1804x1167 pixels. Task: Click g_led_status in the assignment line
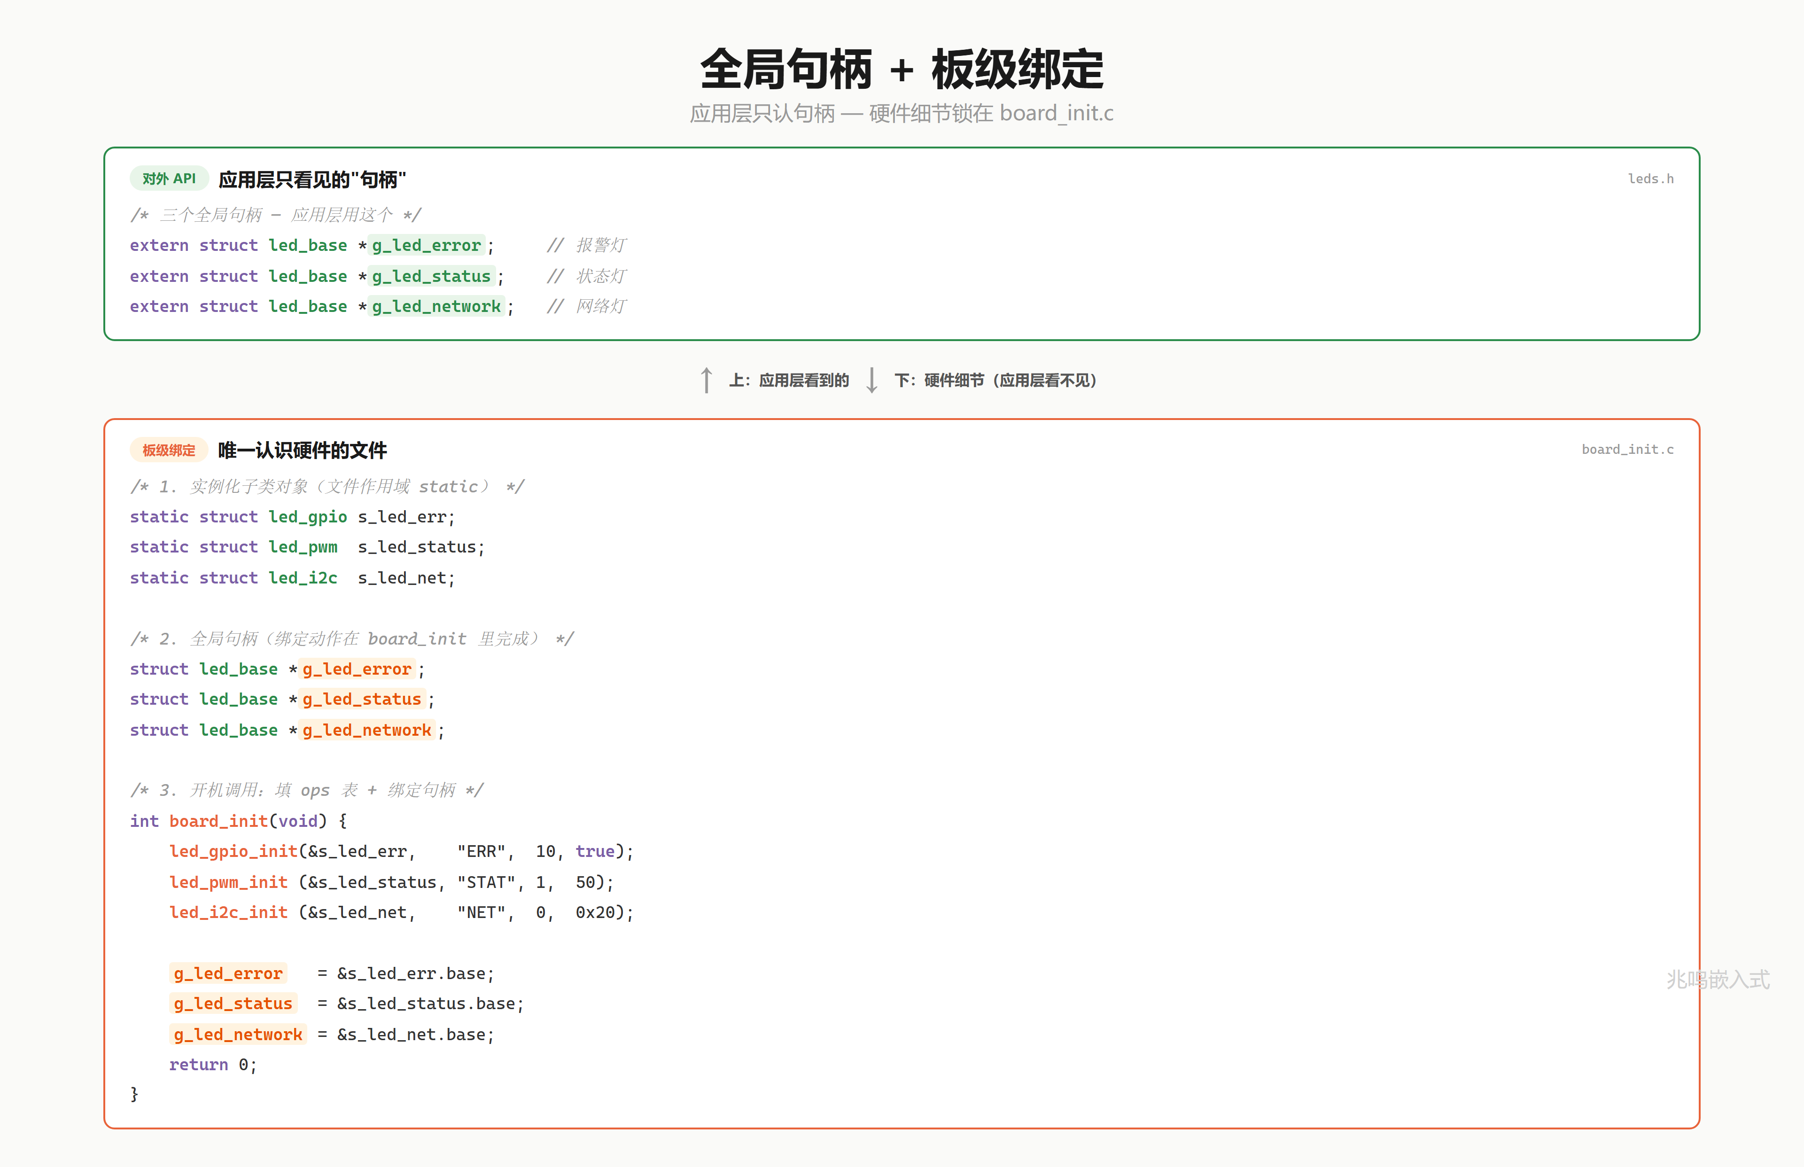[233, 1004]
